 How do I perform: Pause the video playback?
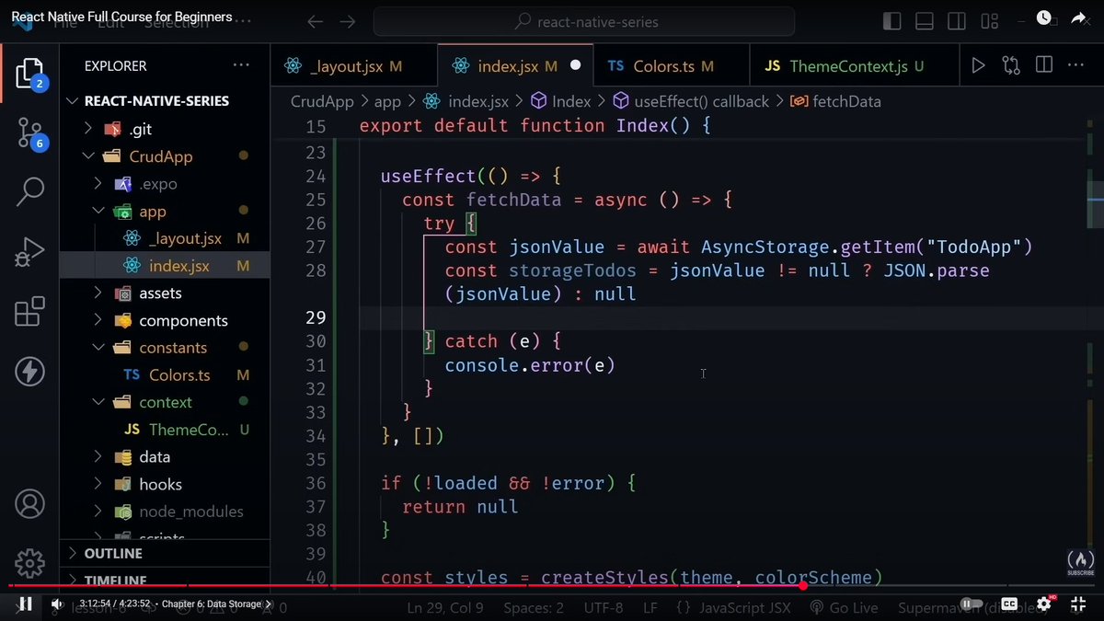point(26,604)
